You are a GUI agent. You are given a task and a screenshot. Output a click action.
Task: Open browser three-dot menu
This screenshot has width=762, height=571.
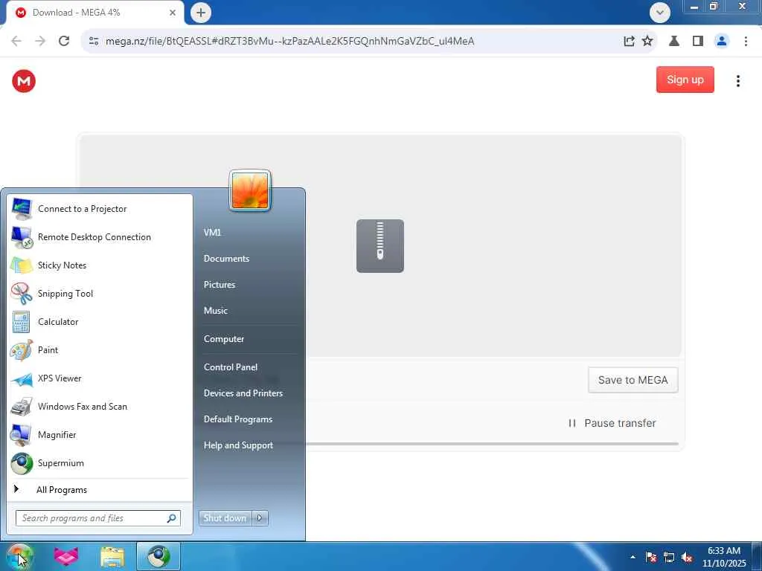746,41
